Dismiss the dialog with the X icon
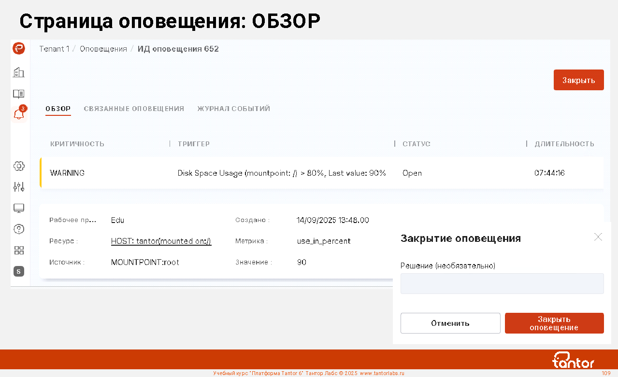 pyautogui.click(x=598, y=237)
